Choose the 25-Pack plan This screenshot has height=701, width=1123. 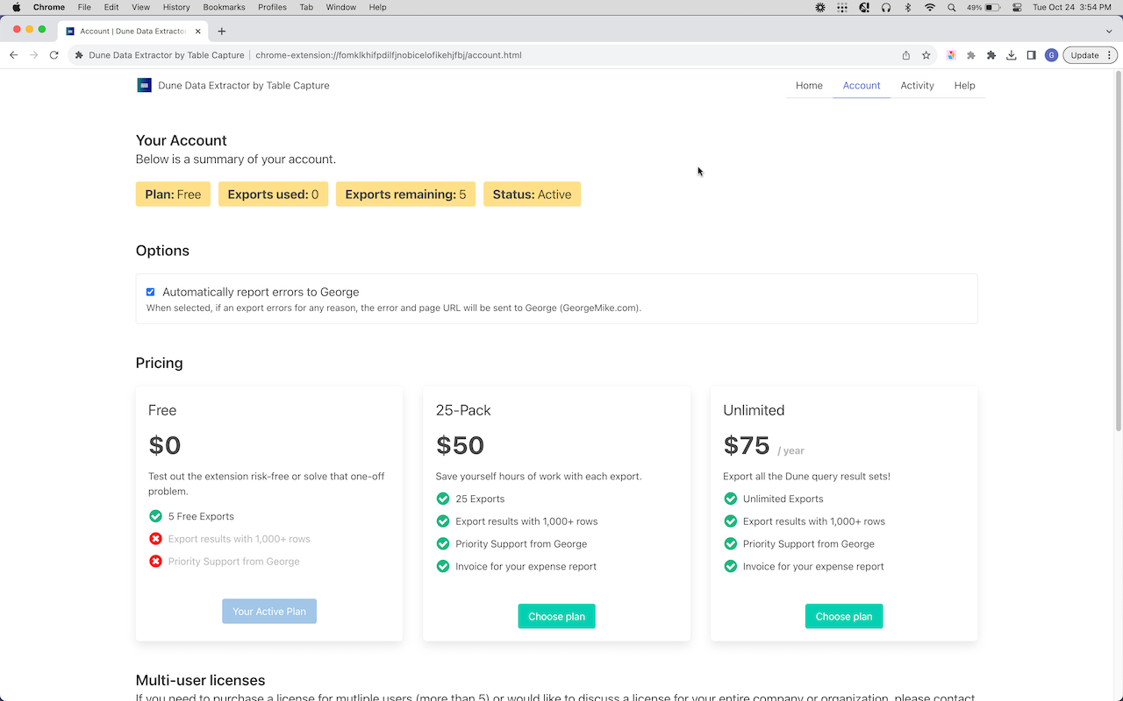coord(556,616)
